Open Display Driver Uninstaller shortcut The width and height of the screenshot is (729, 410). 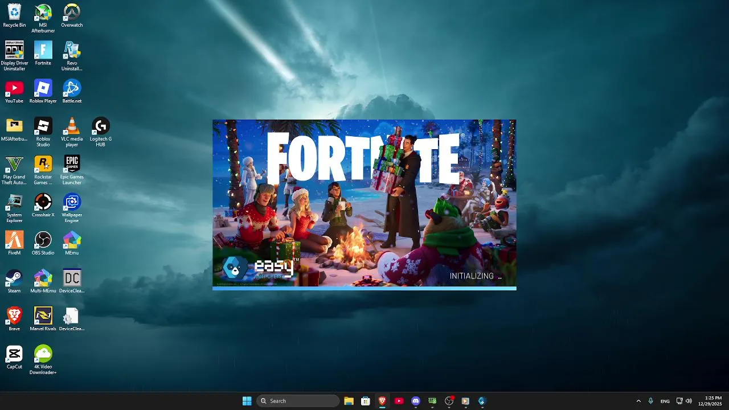14,56
